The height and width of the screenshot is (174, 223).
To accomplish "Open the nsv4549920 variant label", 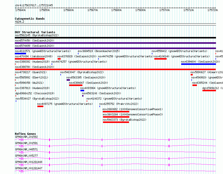I will pyautogui.click(x=207, y=77).
